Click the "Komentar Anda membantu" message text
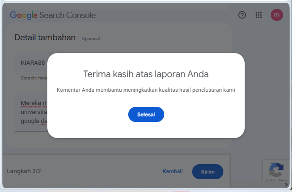Screen dimensions: 292x192 click(x=146, y=90)
